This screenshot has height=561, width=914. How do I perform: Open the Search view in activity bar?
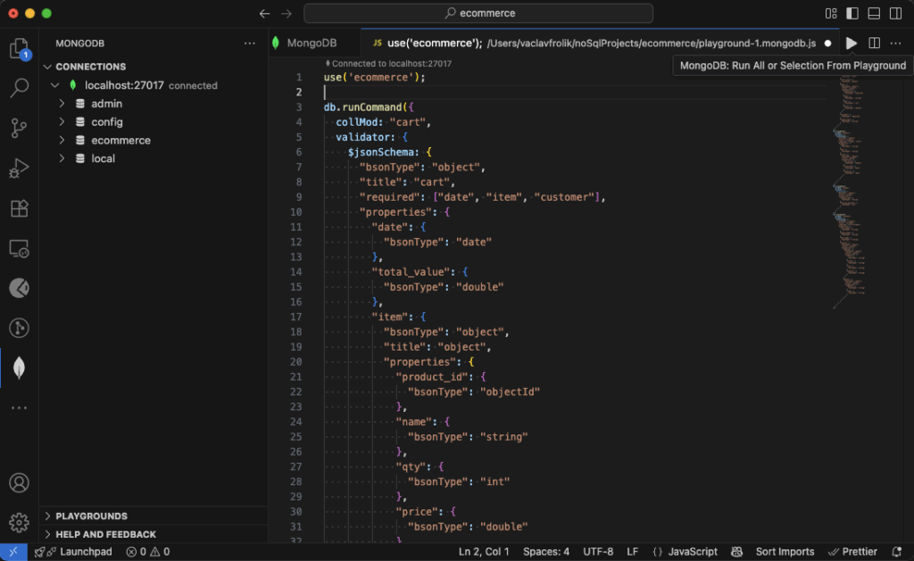tap(20, 88)
